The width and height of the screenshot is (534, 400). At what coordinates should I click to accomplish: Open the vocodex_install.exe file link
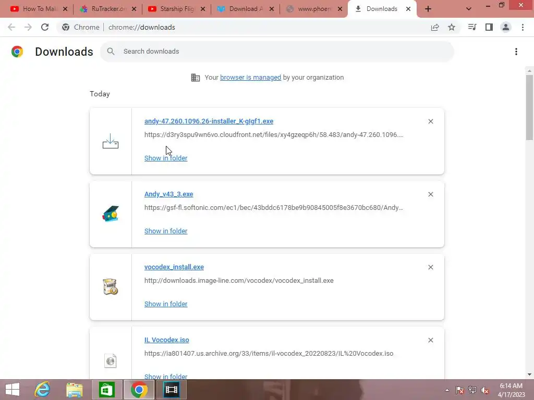(x=174, y=267)
